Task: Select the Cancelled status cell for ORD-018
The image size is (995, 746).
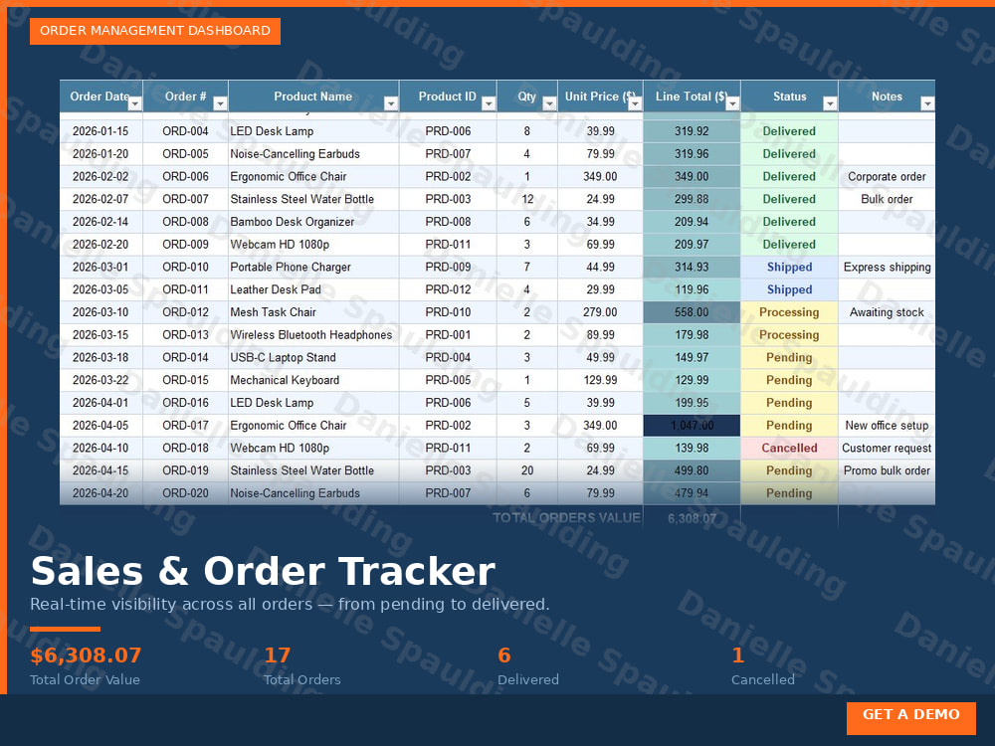Action: coord(789,449)
